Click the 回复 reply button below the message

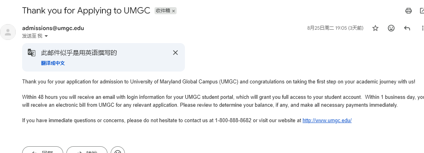coord(42,150)
